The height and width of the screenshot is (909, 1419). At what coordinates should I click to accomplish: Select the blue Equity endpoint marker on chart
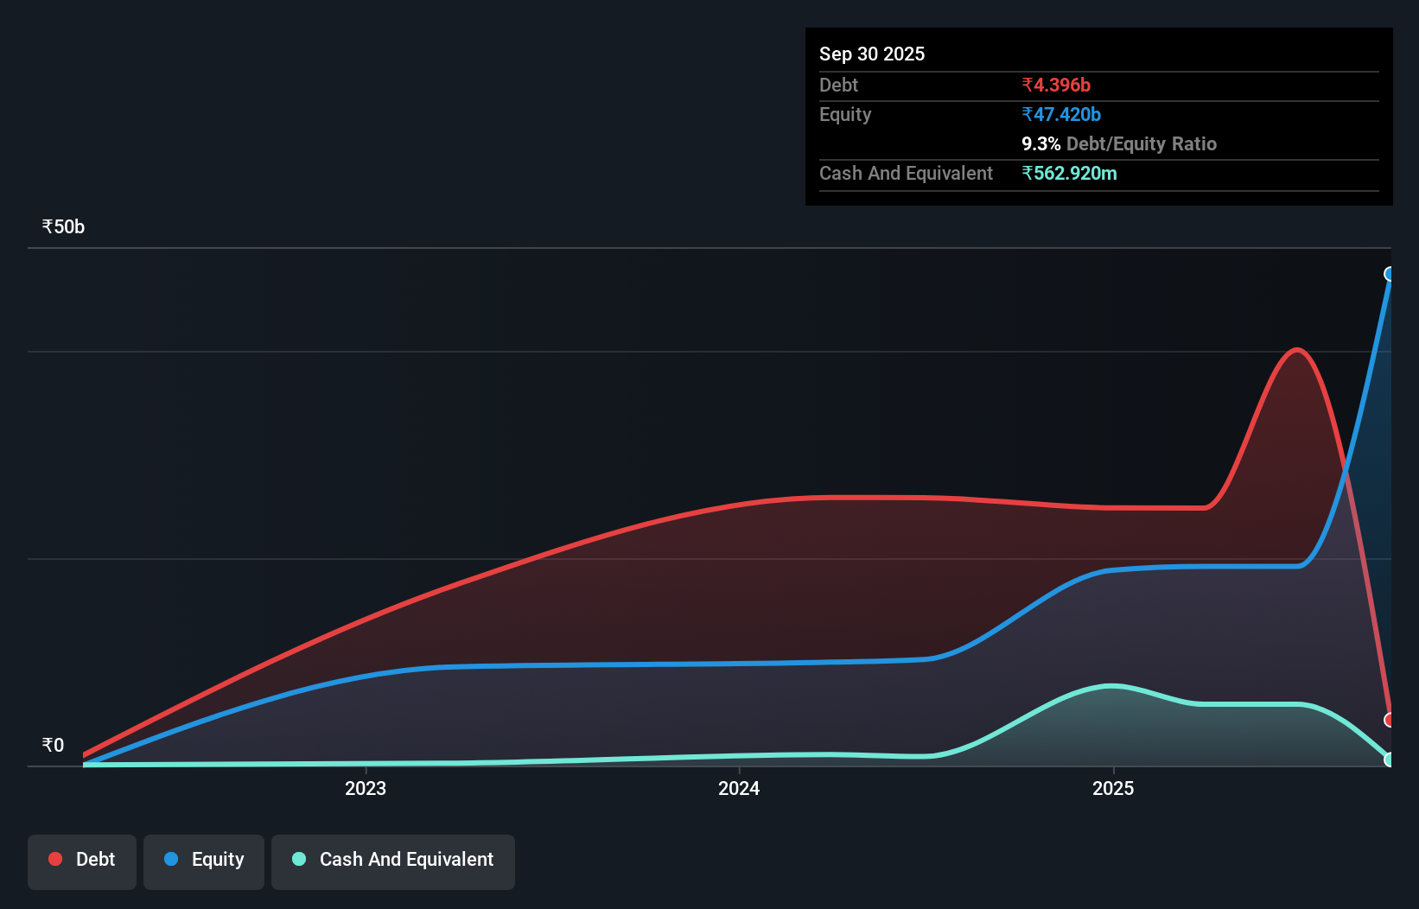tap(1390, 274)
